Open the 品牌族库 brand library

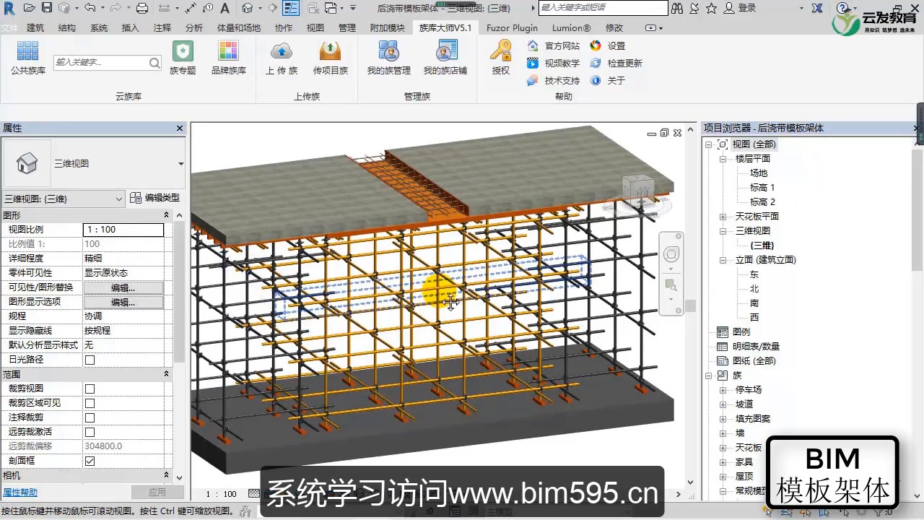click(x=228, y=57)
